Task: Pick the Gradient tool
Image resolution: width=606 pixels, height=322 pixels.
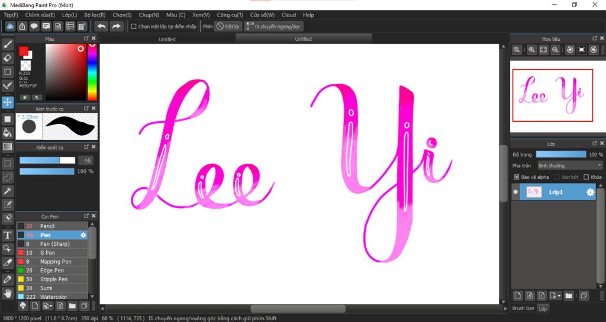Action: click(x=7, y=147)
